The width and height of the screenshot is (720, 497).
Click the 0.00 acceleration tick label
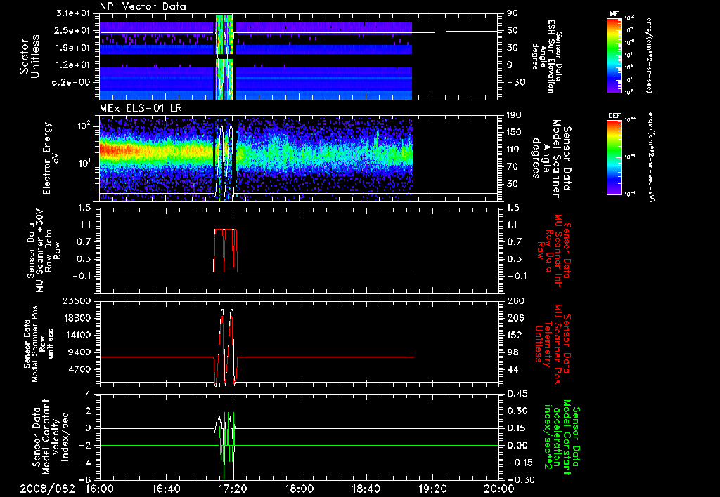[x=517, y=445]
